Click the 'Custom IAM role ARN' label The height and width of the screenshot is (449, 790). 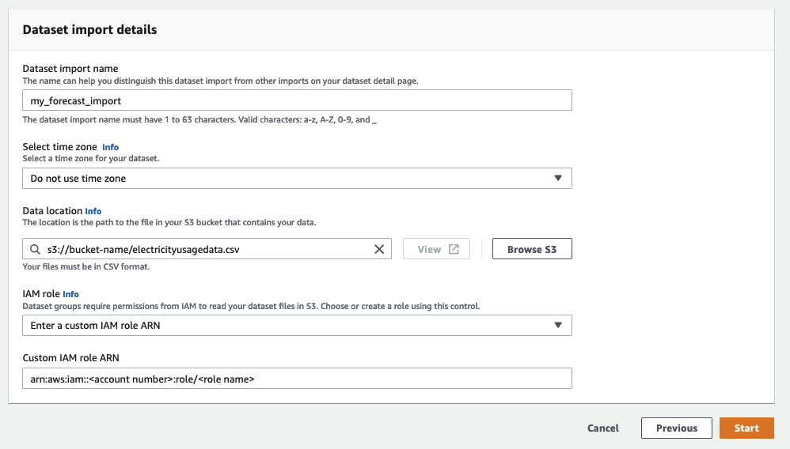click(71, 357)
